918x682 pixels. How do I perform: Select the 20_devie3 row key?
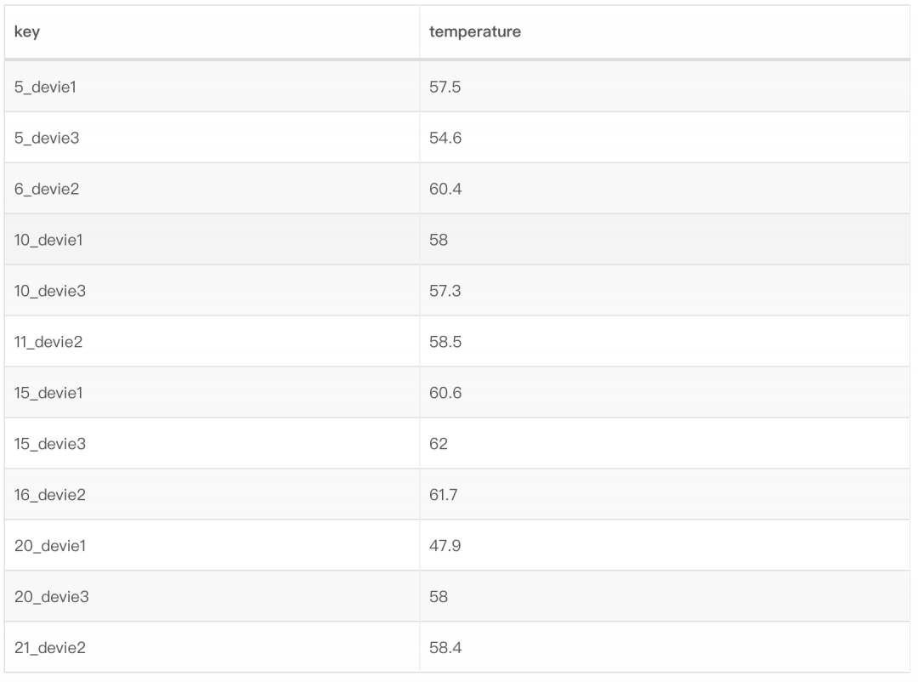(51, 596)
